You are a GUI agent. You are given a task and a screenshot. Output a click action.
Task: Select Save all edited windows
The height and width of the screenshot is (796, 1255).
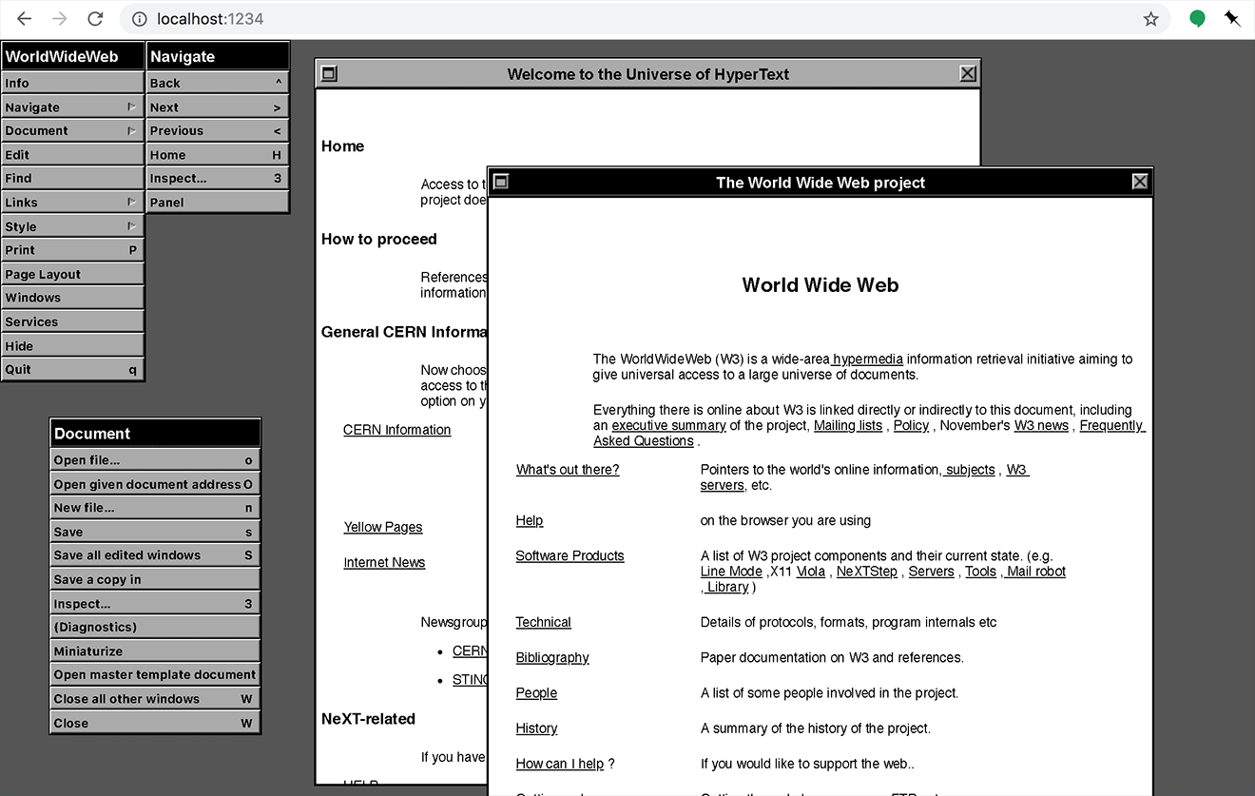[155, 555]
